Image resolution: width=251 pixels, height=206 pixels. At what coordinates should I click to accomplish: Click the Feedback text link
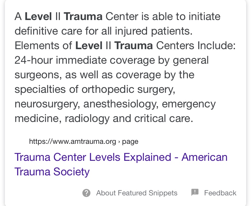tap(220, 193)
